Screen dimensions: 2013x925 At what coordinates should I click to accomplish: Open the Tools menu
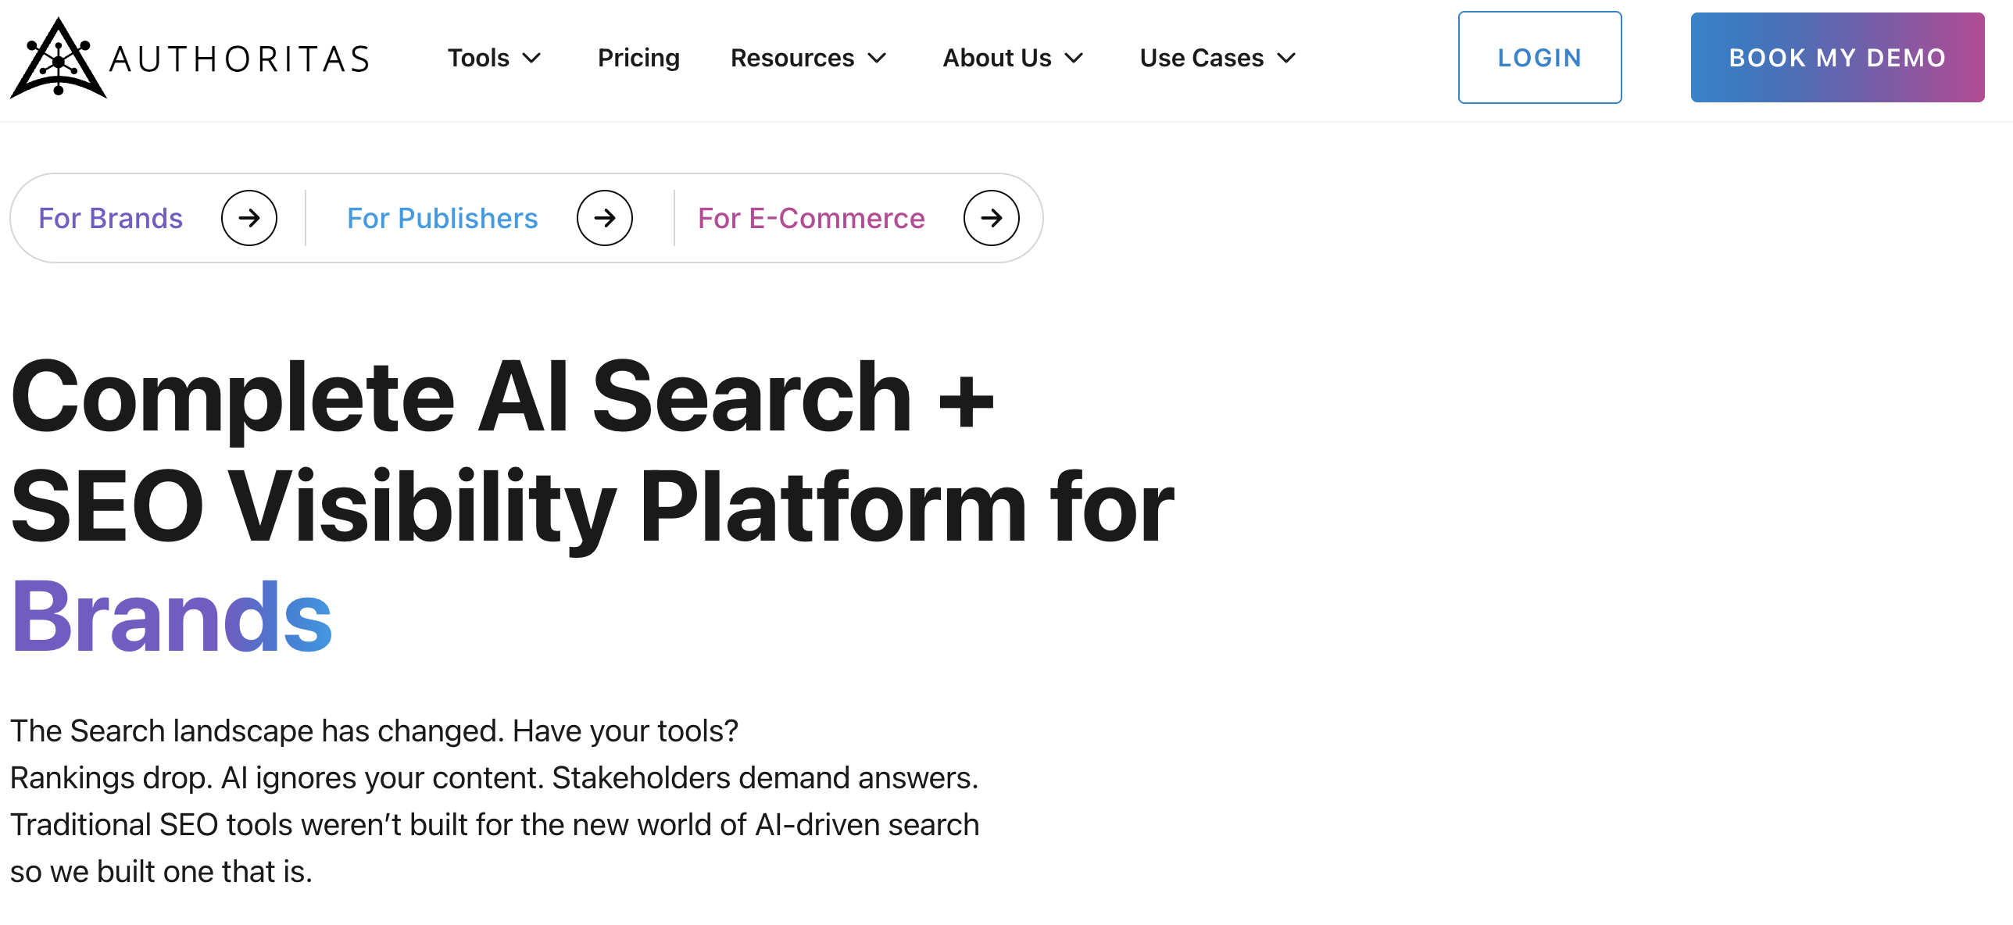(x=478, y=58)
